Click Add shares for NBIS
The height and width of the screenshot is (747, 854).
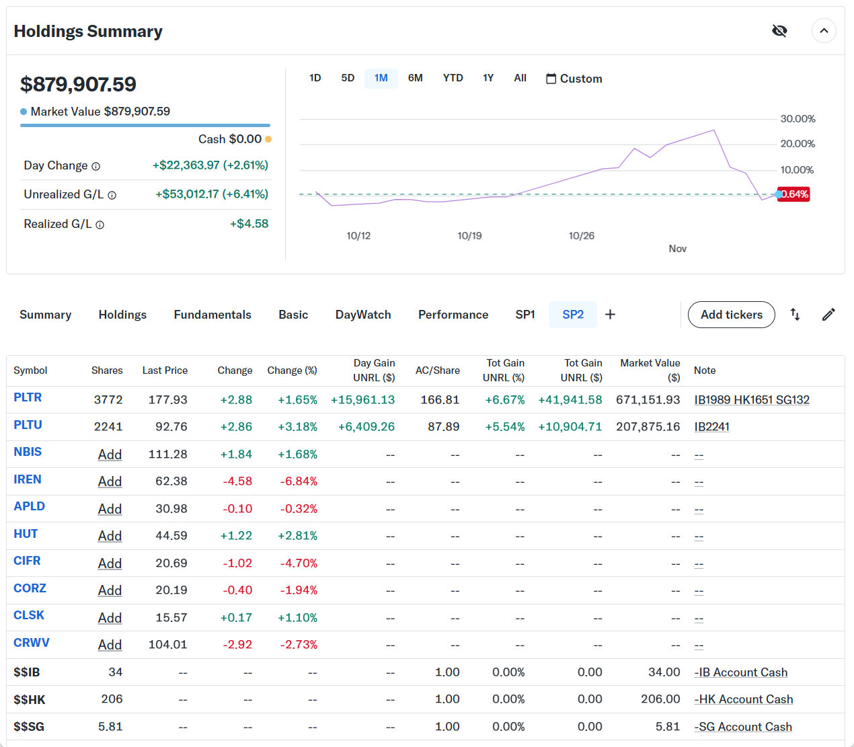click(x=110, y=455)
